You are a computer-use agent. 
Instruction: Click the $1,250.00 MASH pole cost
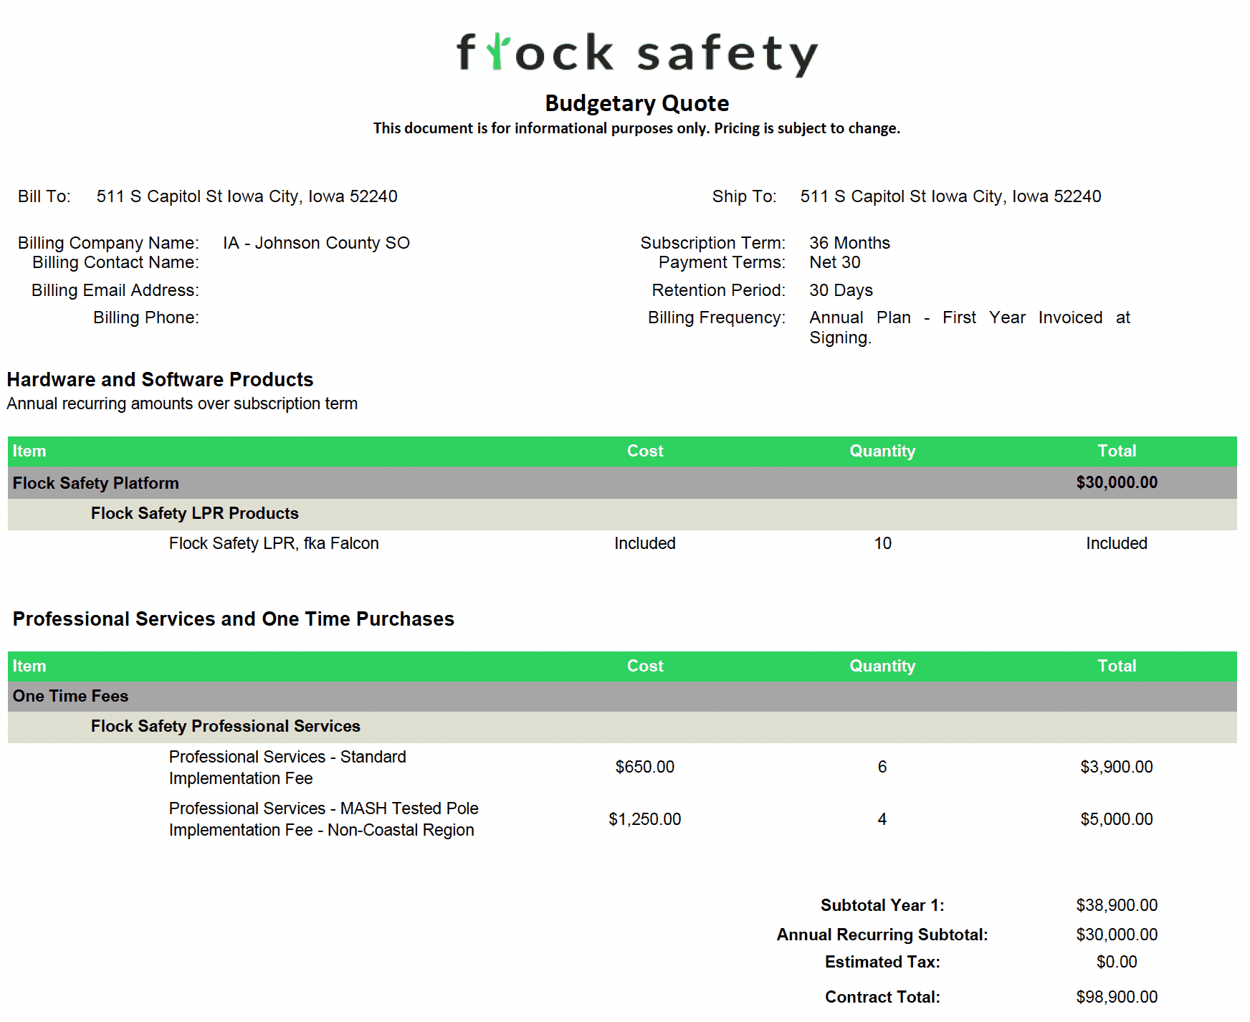tap(644, 819)
